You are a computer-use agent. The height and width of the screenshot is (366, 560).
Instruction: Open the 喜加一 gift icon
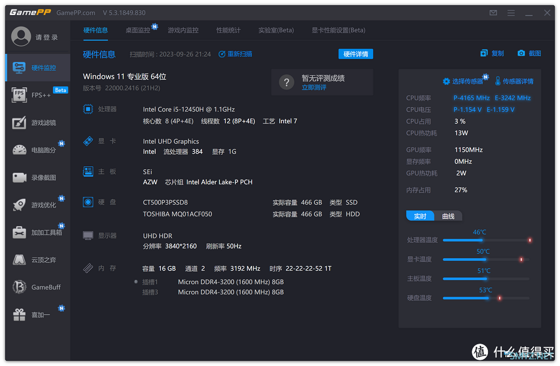19,315
